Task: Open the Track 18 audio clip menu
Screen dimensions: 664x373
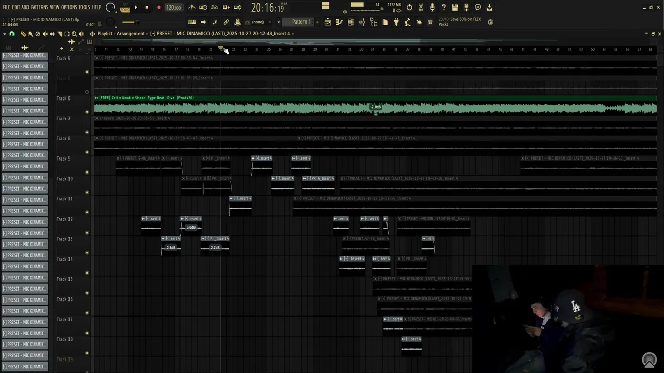Action: (x=404, y=339)
